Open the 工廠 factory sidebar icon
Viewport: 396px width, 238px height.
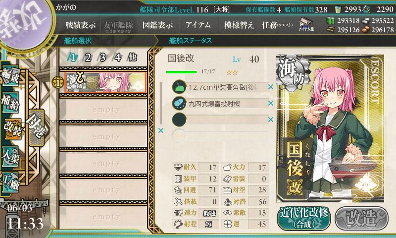coord(10,182)
